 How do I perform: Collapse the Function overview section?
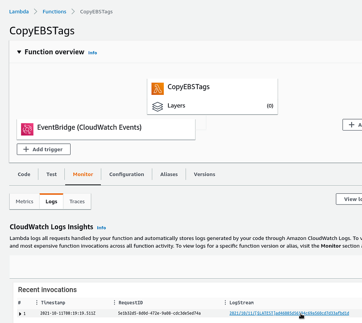(x=19, y=52)
